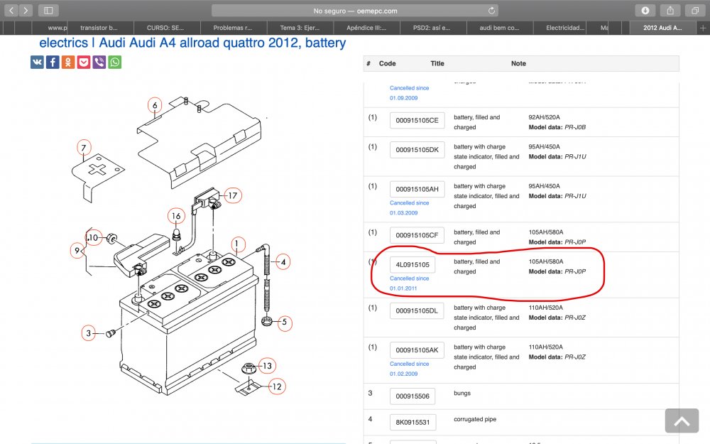Click the 000915105DL row's "110AH/520A" note
Viewport: 710px width, 444px height.
(x=545, y=308)
